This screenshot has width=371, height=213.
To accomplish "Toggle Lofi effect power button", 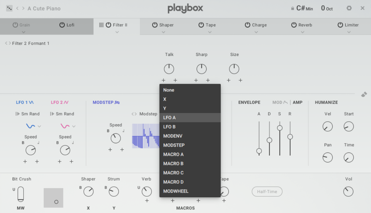I will [x=62, y=25].
